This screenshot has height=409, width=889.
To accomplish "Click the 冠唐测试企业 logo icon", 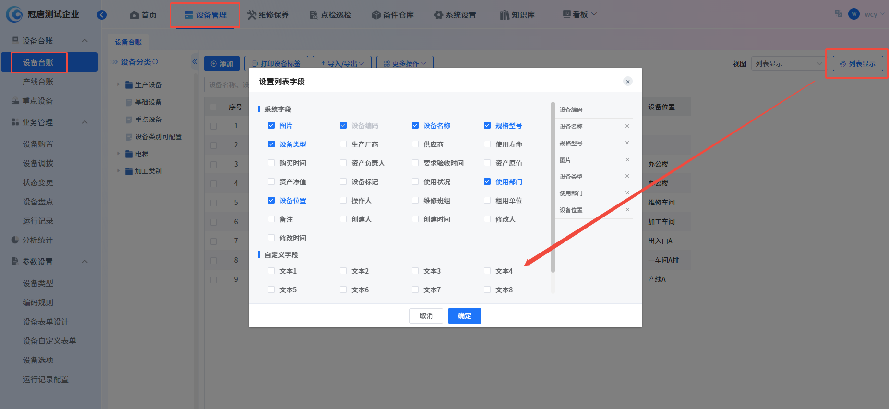I will (x=14, y=14).
